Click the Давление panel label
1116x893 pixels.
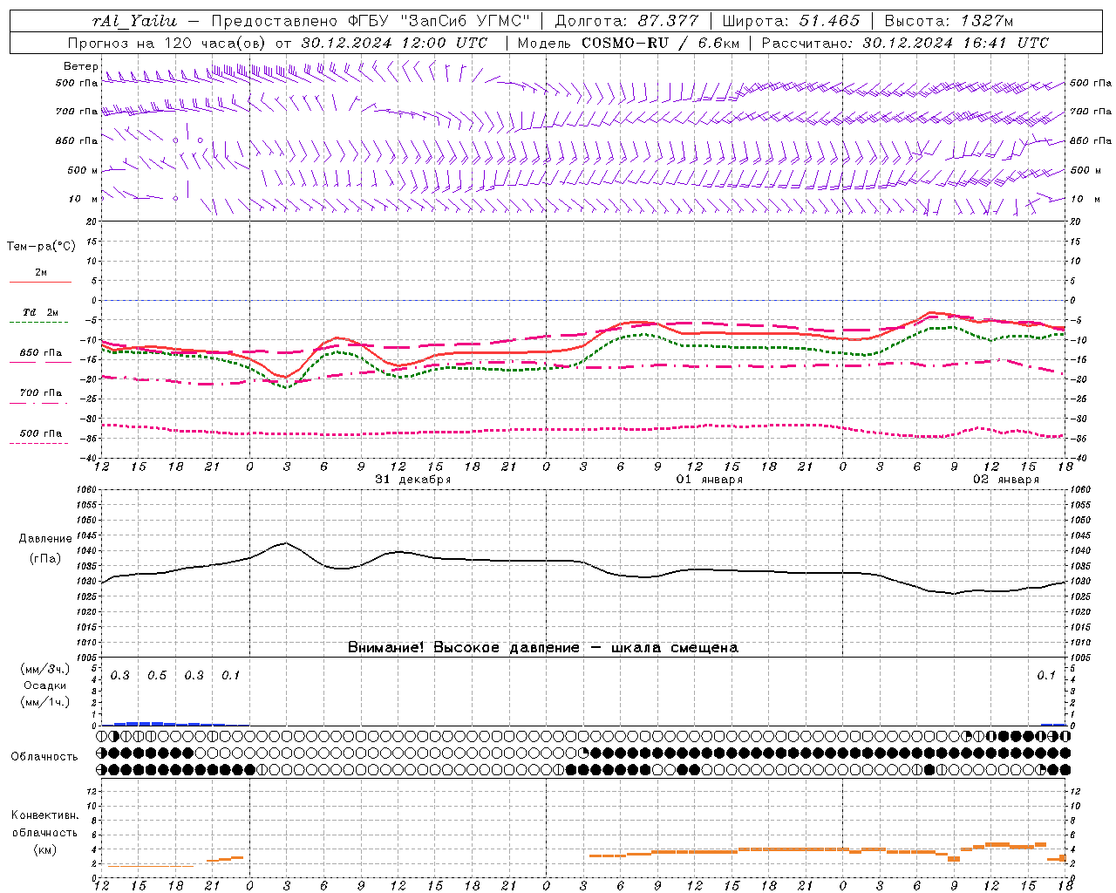coord(44,539)
